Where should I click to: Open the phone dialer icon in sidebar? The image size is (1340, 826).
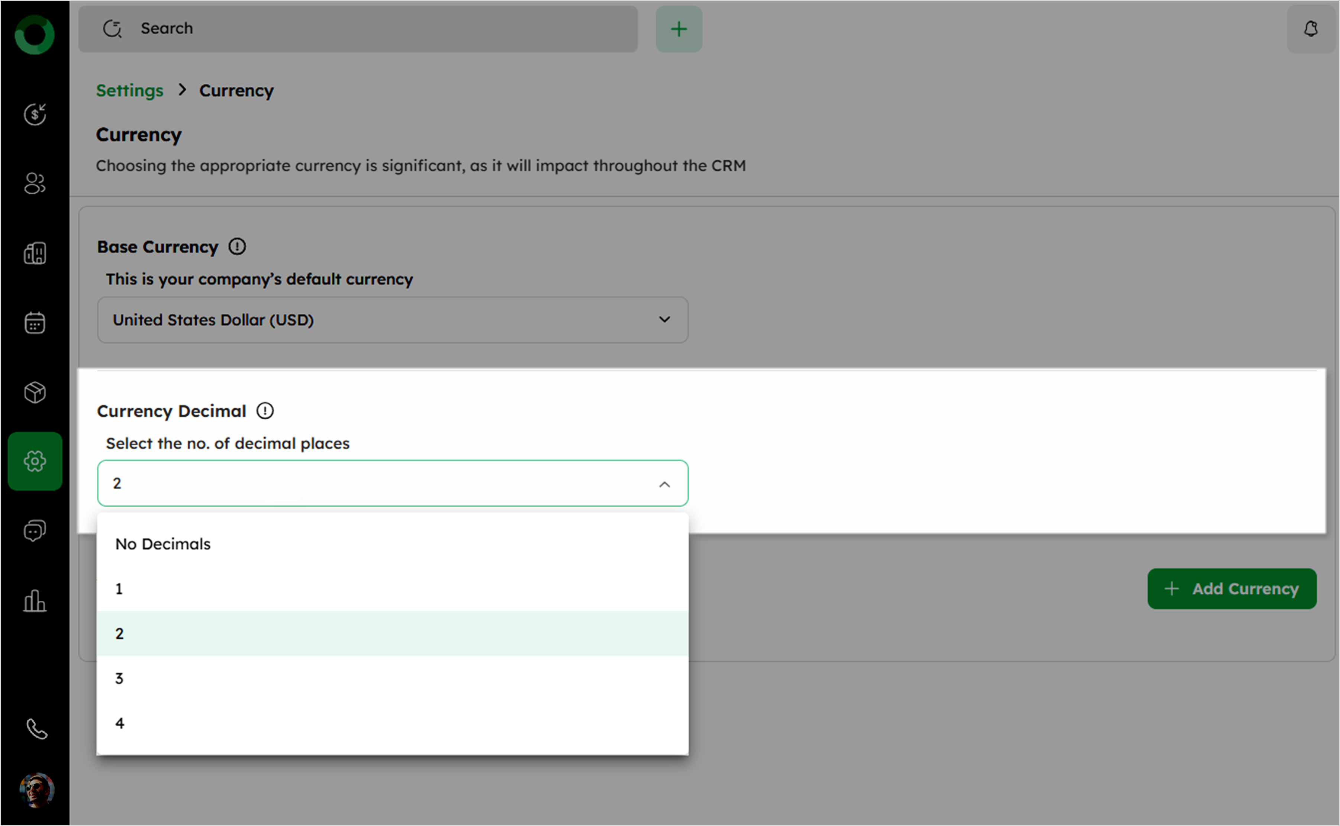(36, 729)
